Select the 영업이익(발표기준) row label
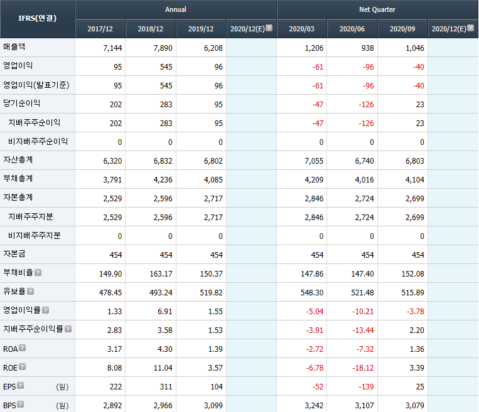The image size is (479, 412). point(36,85)
